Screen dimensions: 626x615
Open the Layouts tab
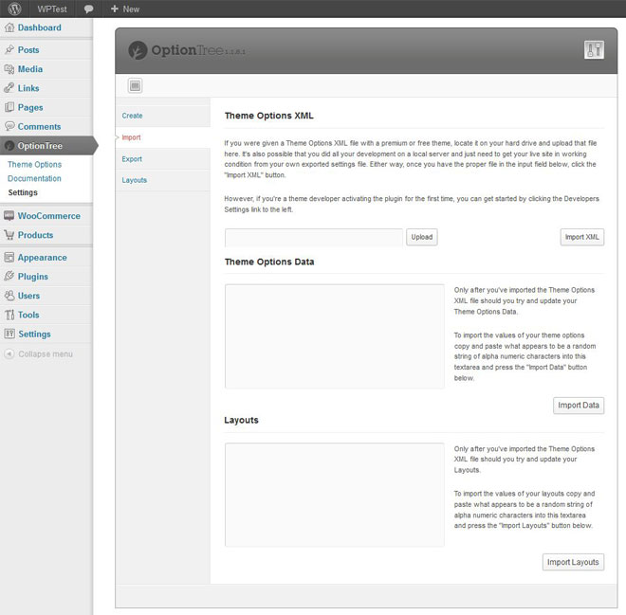point(134,180)
